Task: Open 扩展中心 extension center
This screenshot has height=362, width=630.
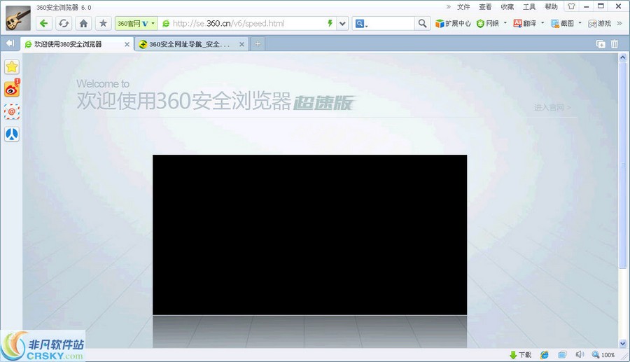Action: pyautogui.click(x=453, y=23)
